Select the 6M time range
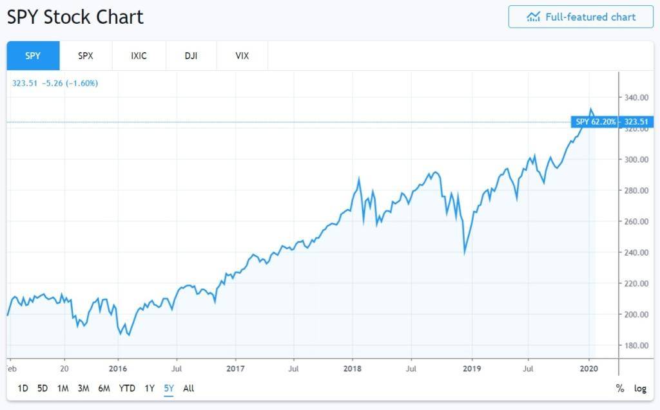660x410 pixels. point(104,388)
